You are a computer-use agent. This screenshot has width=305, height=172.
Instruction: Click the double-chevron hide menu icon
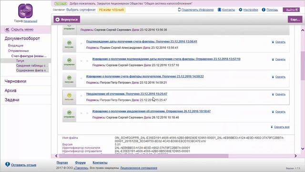7,30
